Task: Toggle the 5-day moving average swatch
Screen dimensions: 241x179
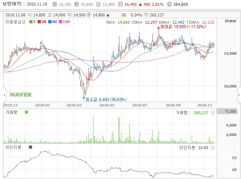Action: pos(31,22)
